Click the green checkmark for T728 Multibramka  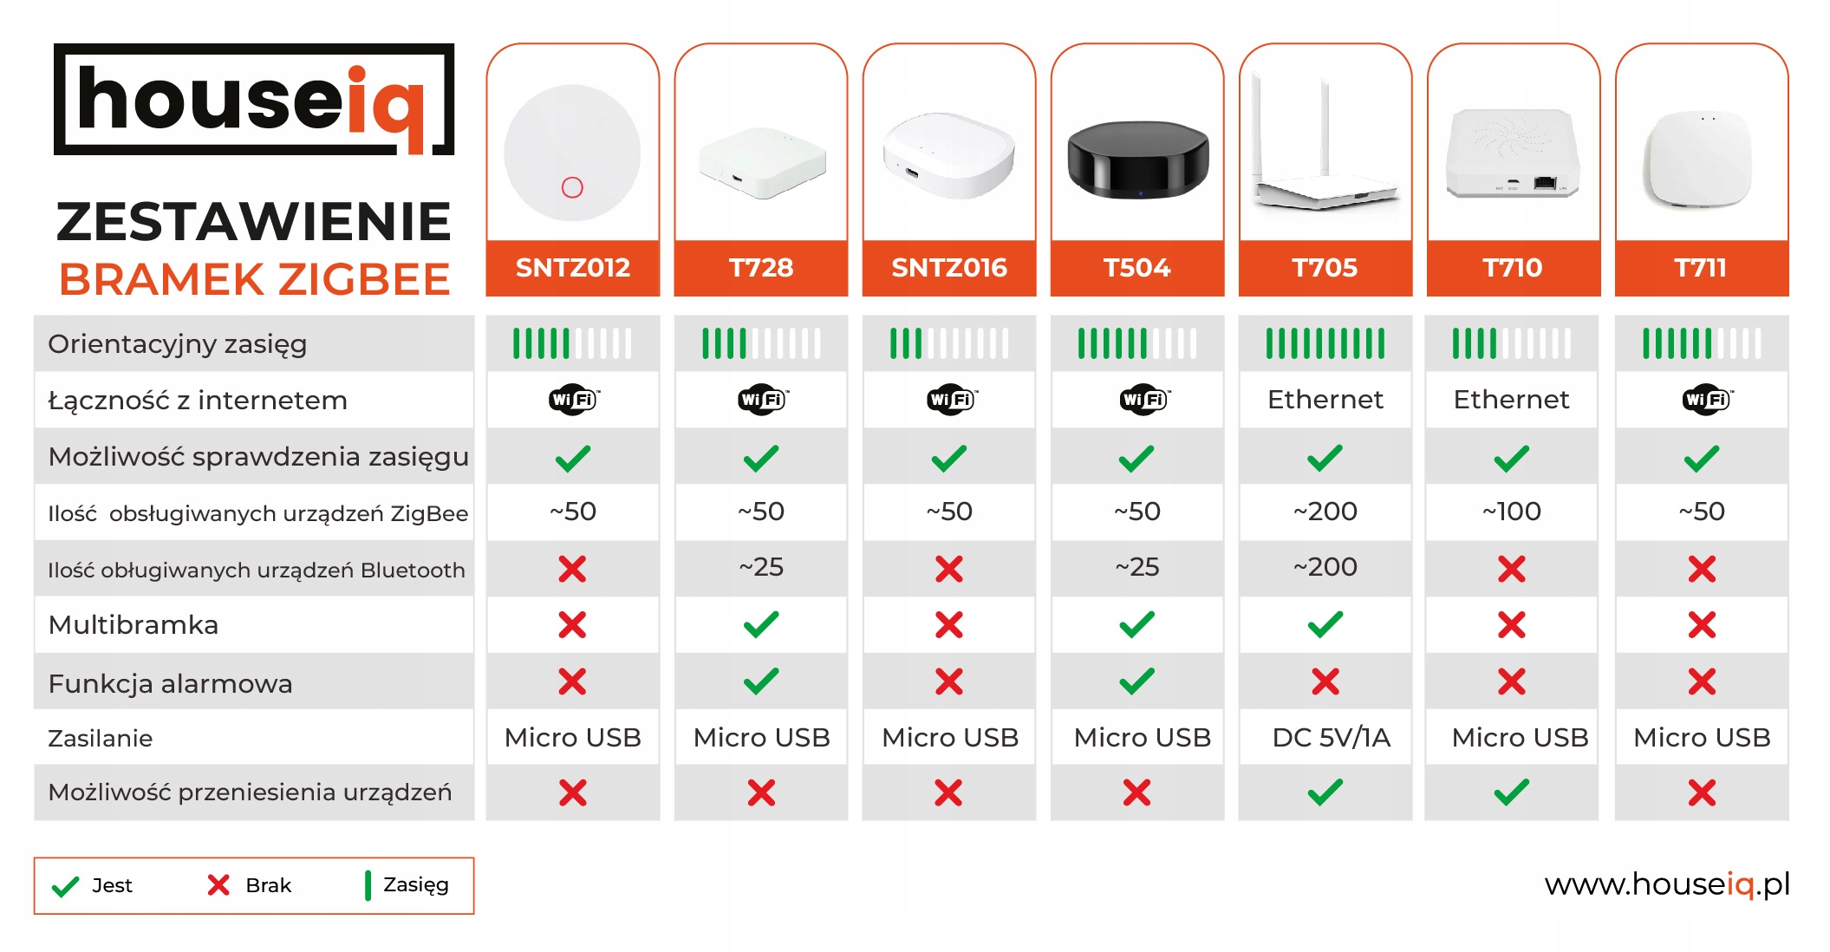761,624
